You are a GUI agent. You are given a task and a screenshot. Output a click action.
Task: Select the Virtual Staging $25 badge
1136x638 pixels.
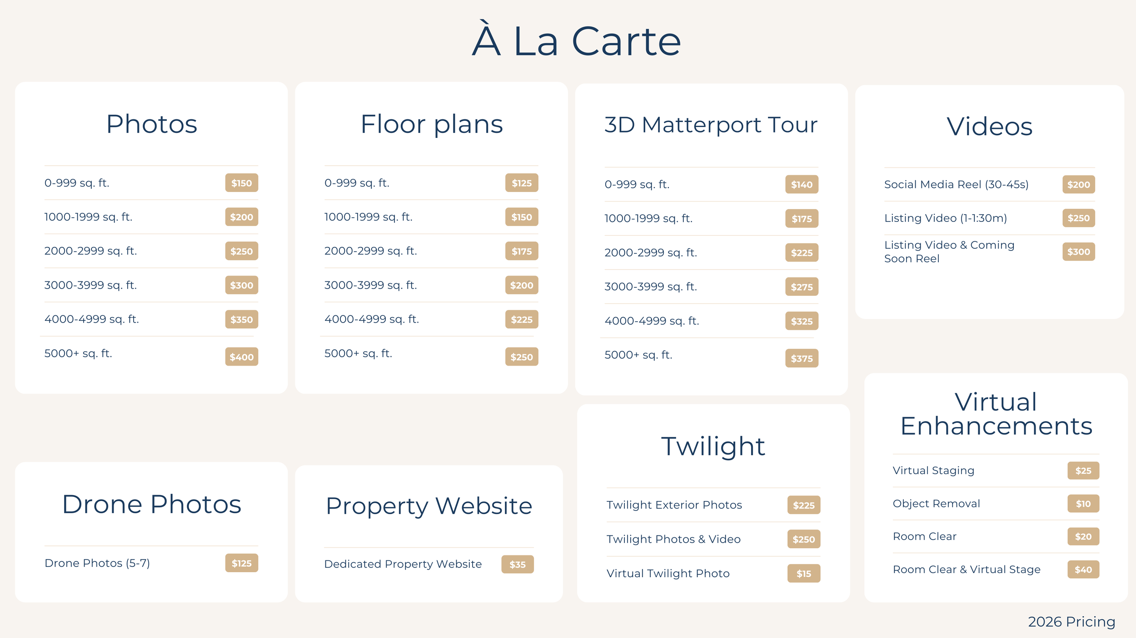[x=1083, y=471]
